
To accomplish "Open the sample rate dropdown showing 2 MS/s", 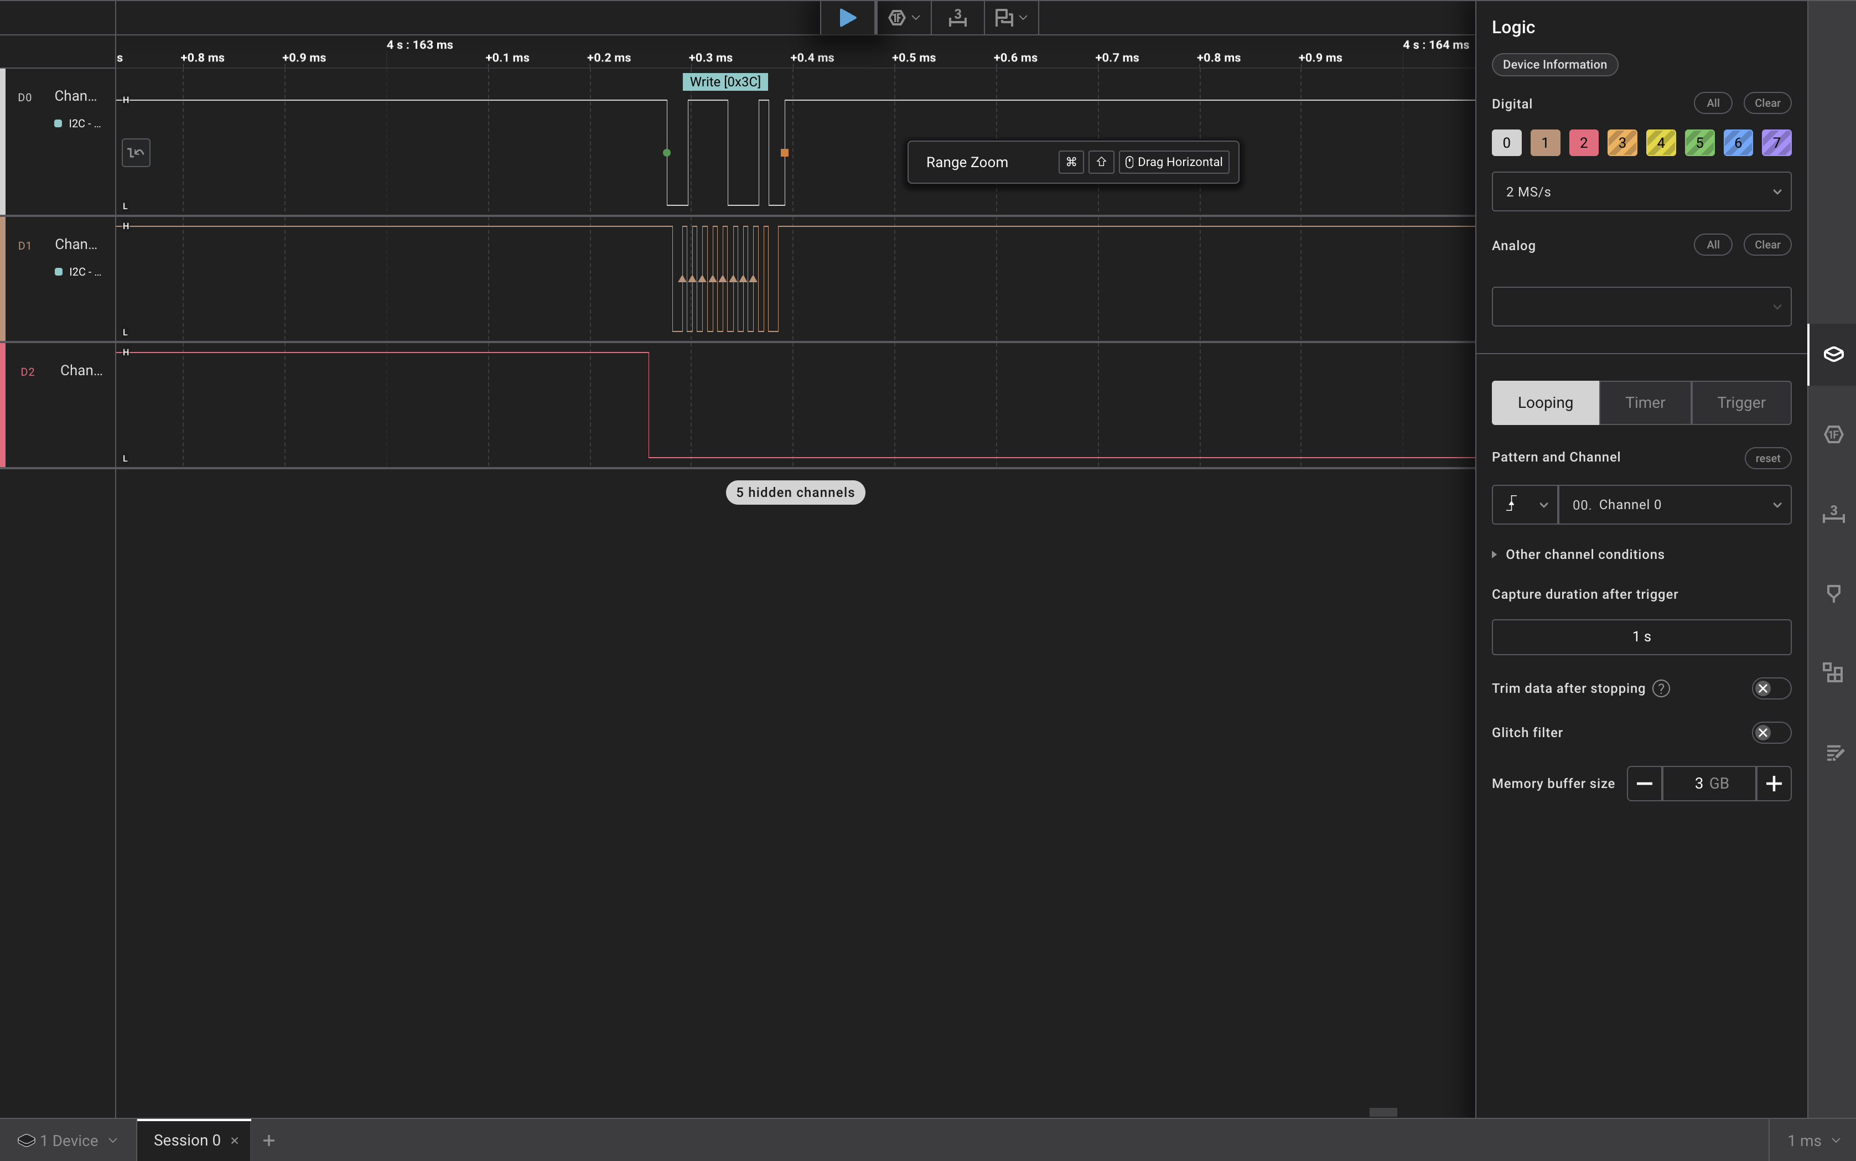I will pyautogui.click(x=1640, y=191).
